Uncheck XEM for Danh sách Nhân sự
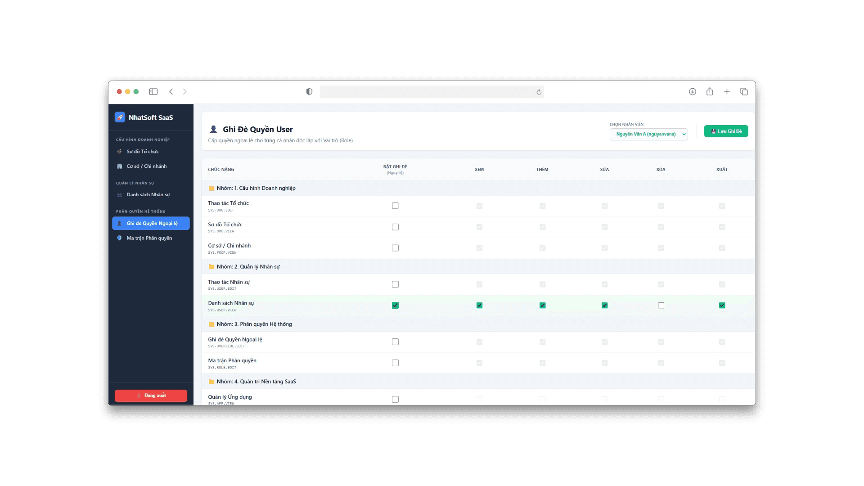This screenshot has width=864, height=486. (x=479, y=306)
